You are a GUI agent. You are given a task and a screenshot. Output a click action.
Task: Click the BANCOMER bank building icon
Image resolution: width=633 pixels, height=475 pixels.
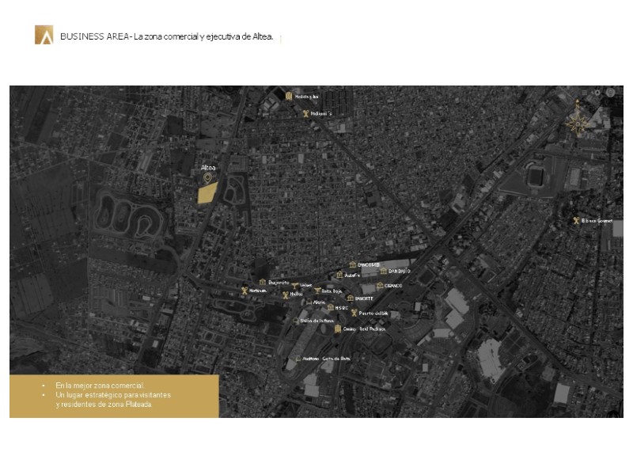[x=353, y=264]
